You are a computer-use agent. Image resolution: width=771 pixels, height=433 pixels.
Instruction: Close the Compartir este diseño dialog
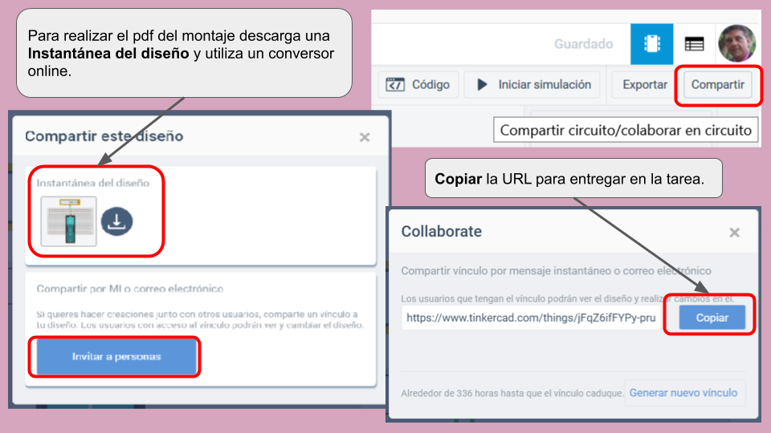tap(365, 137)
